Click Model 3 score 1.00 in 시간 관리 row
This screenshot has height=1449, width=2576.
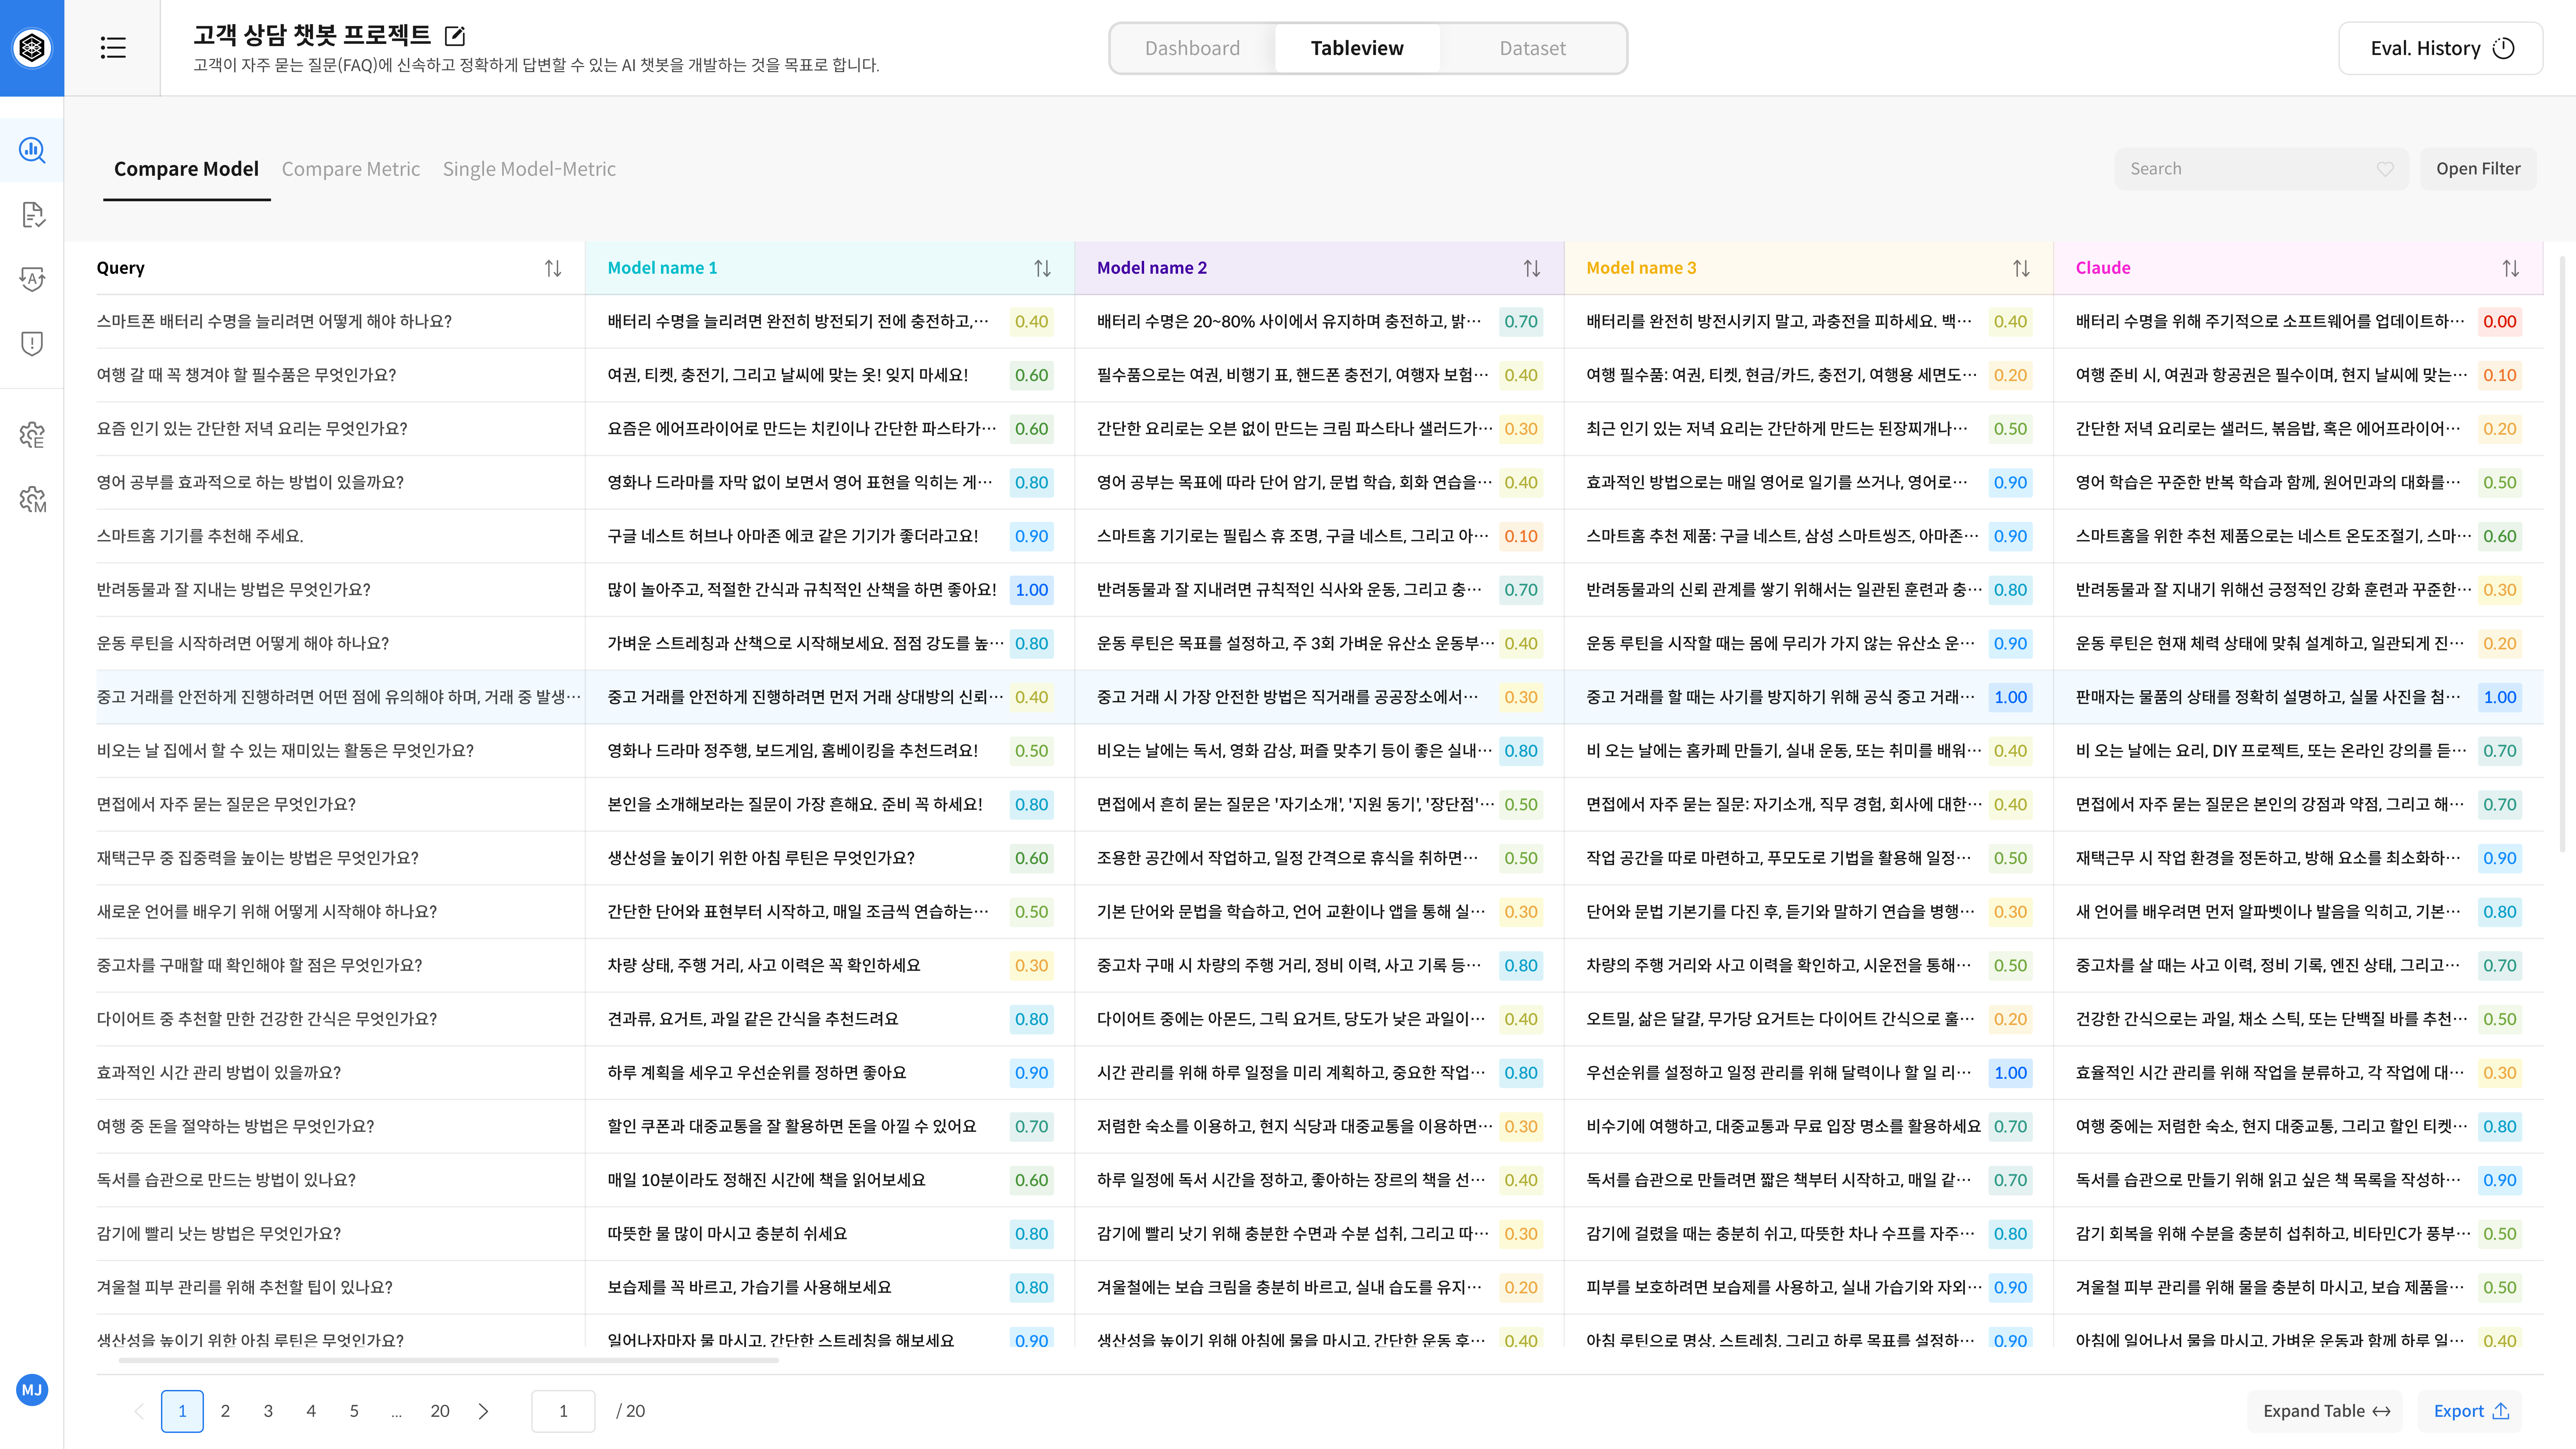pyautogui.click(x=2010, y=1073)
